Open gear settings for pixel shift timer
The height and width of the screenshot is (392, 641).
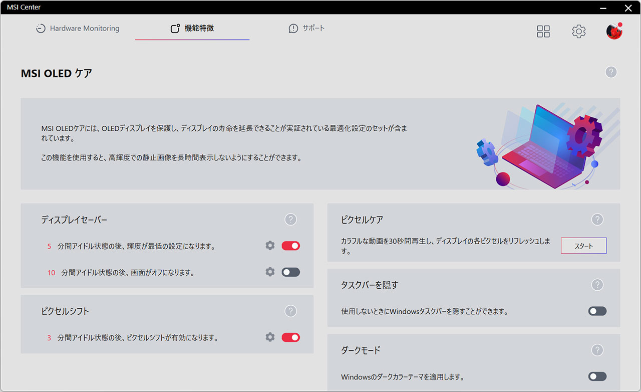tap(270, 337)
